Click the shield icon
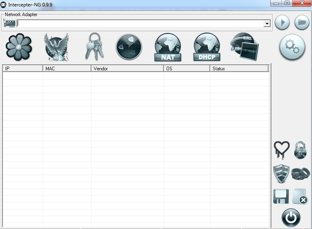 coord(281,174)
